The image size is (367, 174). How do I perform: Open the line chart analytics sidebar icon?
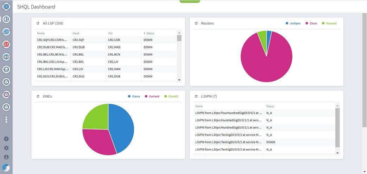pyautogui.click(x=6, y=32)
